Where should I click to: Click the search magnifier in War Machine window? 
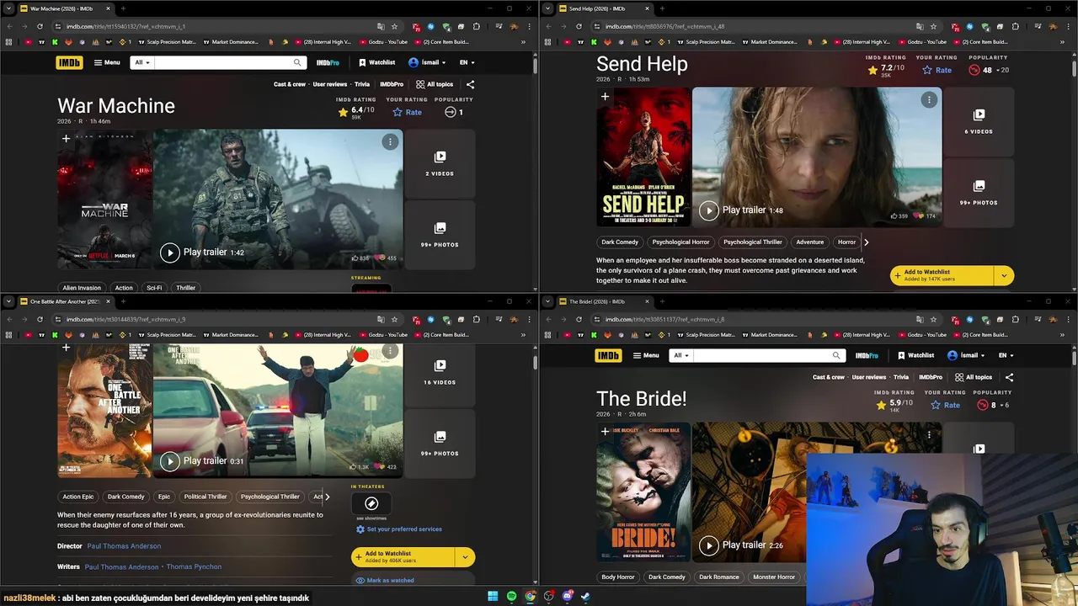point(297,62)
